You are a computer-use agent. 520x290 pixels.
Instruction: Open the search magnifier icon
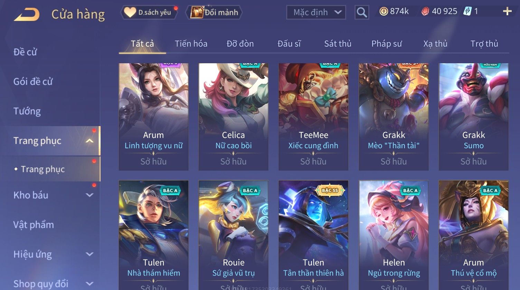(362, 12)
